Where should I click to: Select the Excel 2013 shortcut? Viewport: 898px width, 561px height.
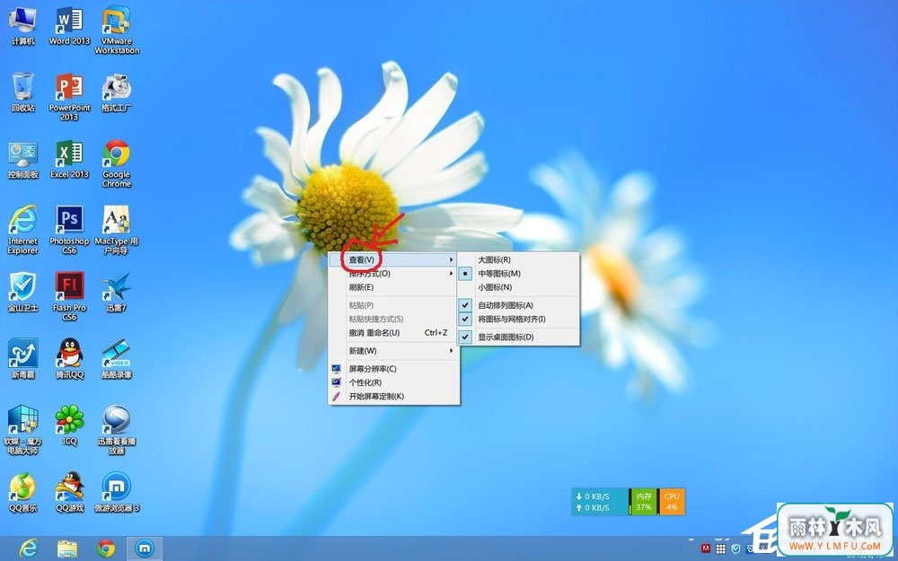coord(69,159)
